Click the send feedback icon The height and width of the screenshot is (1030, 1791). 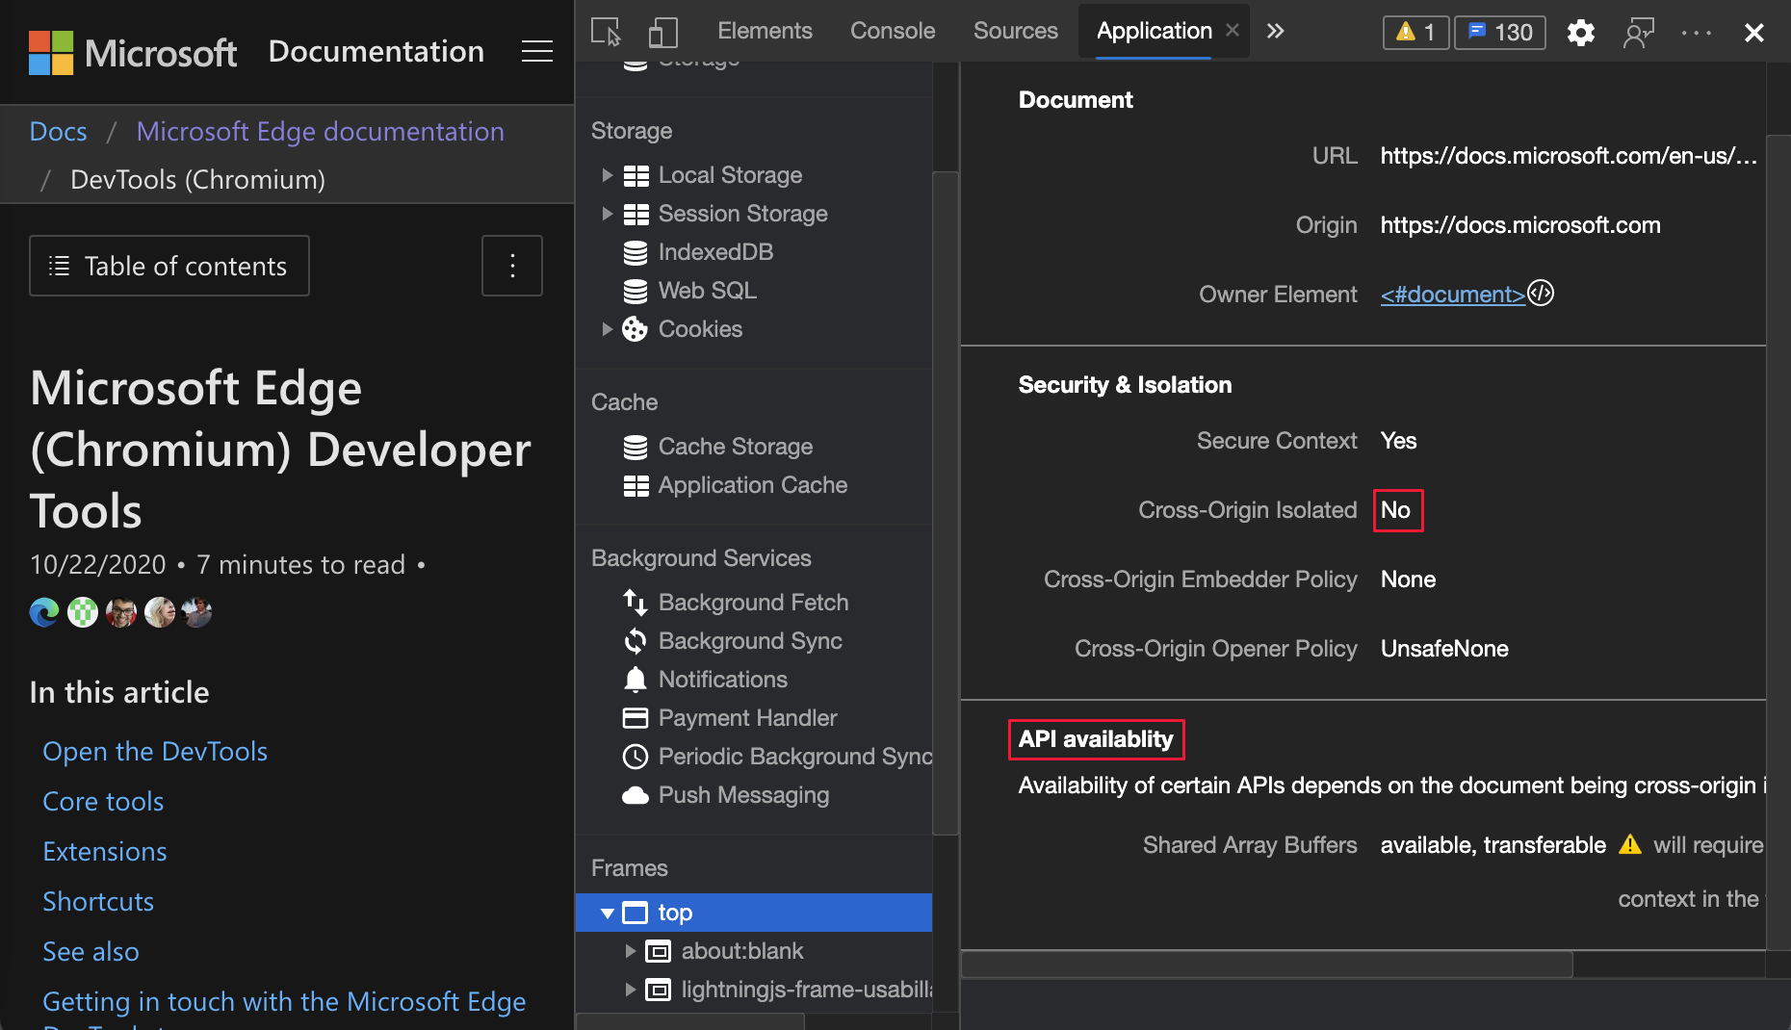(1638, 33)
